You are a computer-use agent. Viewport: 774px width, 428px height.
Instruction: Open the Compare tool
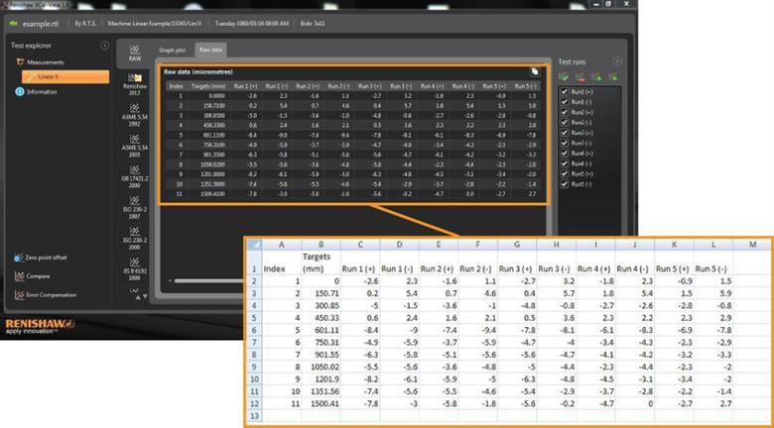(x=32, y=276)
